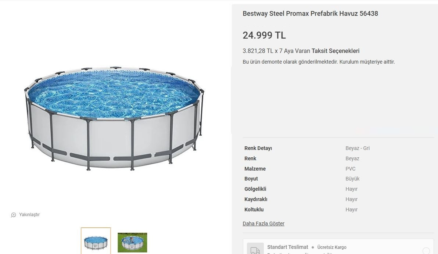Viewport: 438px width, 254px height.
Task: Click the Gölgelikli specification label
Action: point(255,189)
